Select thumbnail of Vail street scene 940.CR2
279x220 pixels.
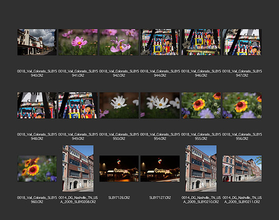click(37, 42)
